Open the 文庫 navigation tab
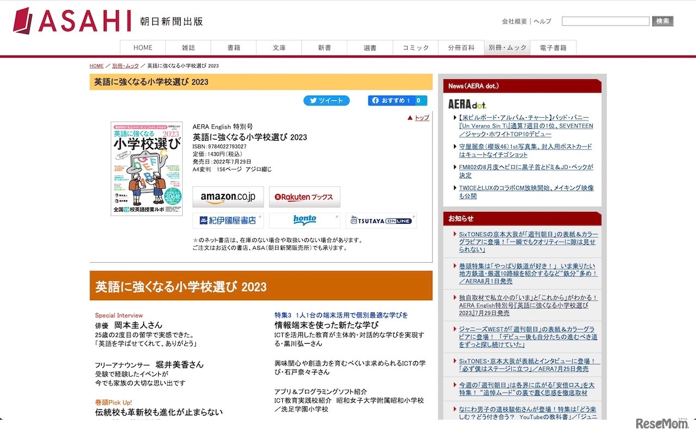 pos(279,48)
